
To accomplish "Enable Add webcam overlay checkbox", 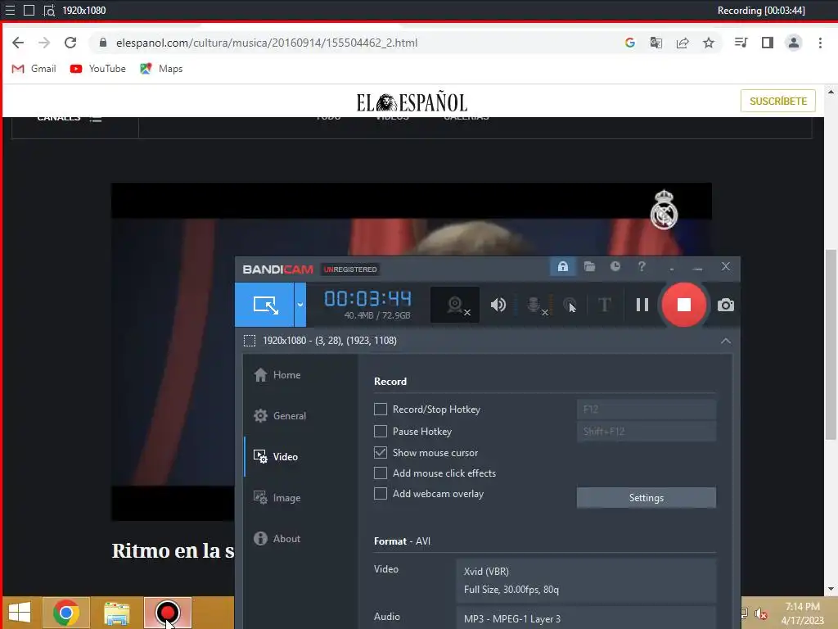I will click(381, 494).
